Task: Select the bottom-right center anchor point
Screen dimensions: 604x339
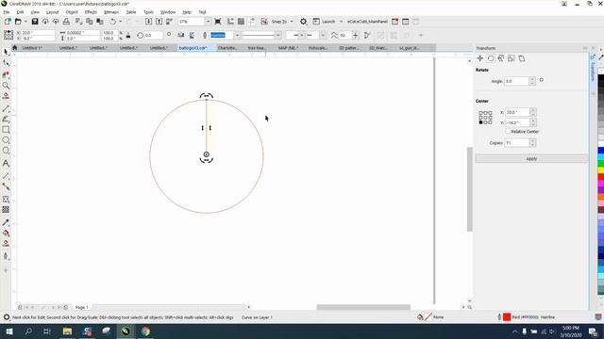Action: pyautogui.click(x=490, y=122)
